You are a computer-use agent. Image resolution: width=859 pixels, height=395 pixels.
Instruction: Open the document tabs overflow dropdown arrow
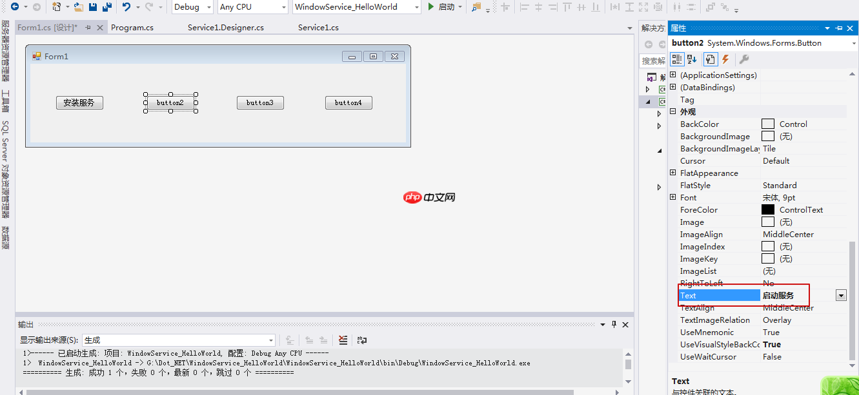[x=630, y=28]
